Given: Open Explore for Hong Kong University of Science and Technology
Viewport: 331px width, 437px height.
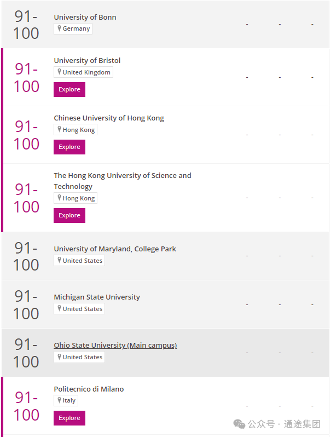Looking at the screenshot, I should (69, 215).
